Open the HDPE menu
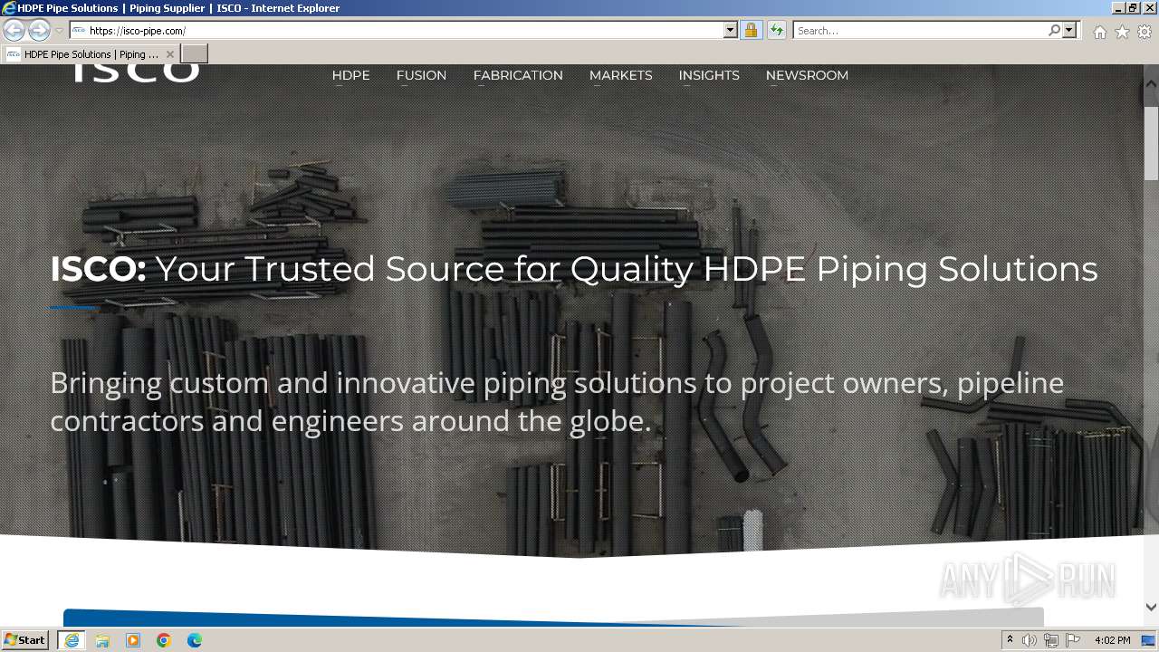Screen dimensions: 1159x652 (x=350, y=75)
